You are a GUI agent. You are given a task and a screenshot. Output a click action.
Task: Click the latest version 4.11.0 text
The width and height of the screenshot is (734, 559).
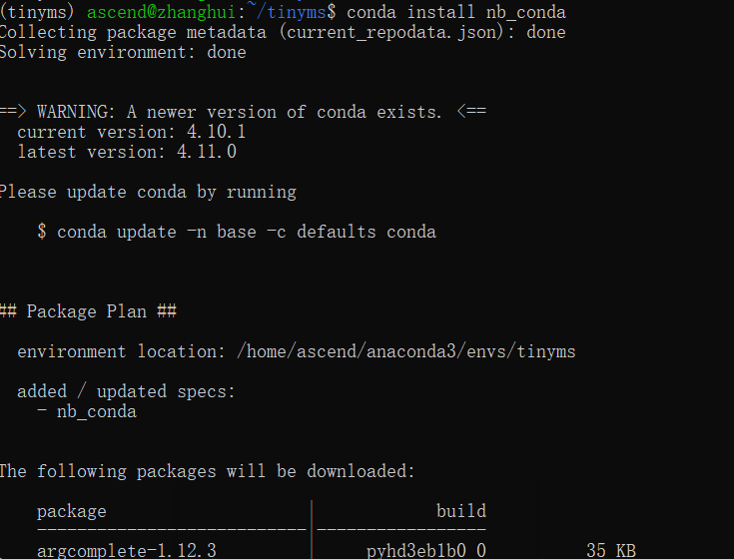127,152
